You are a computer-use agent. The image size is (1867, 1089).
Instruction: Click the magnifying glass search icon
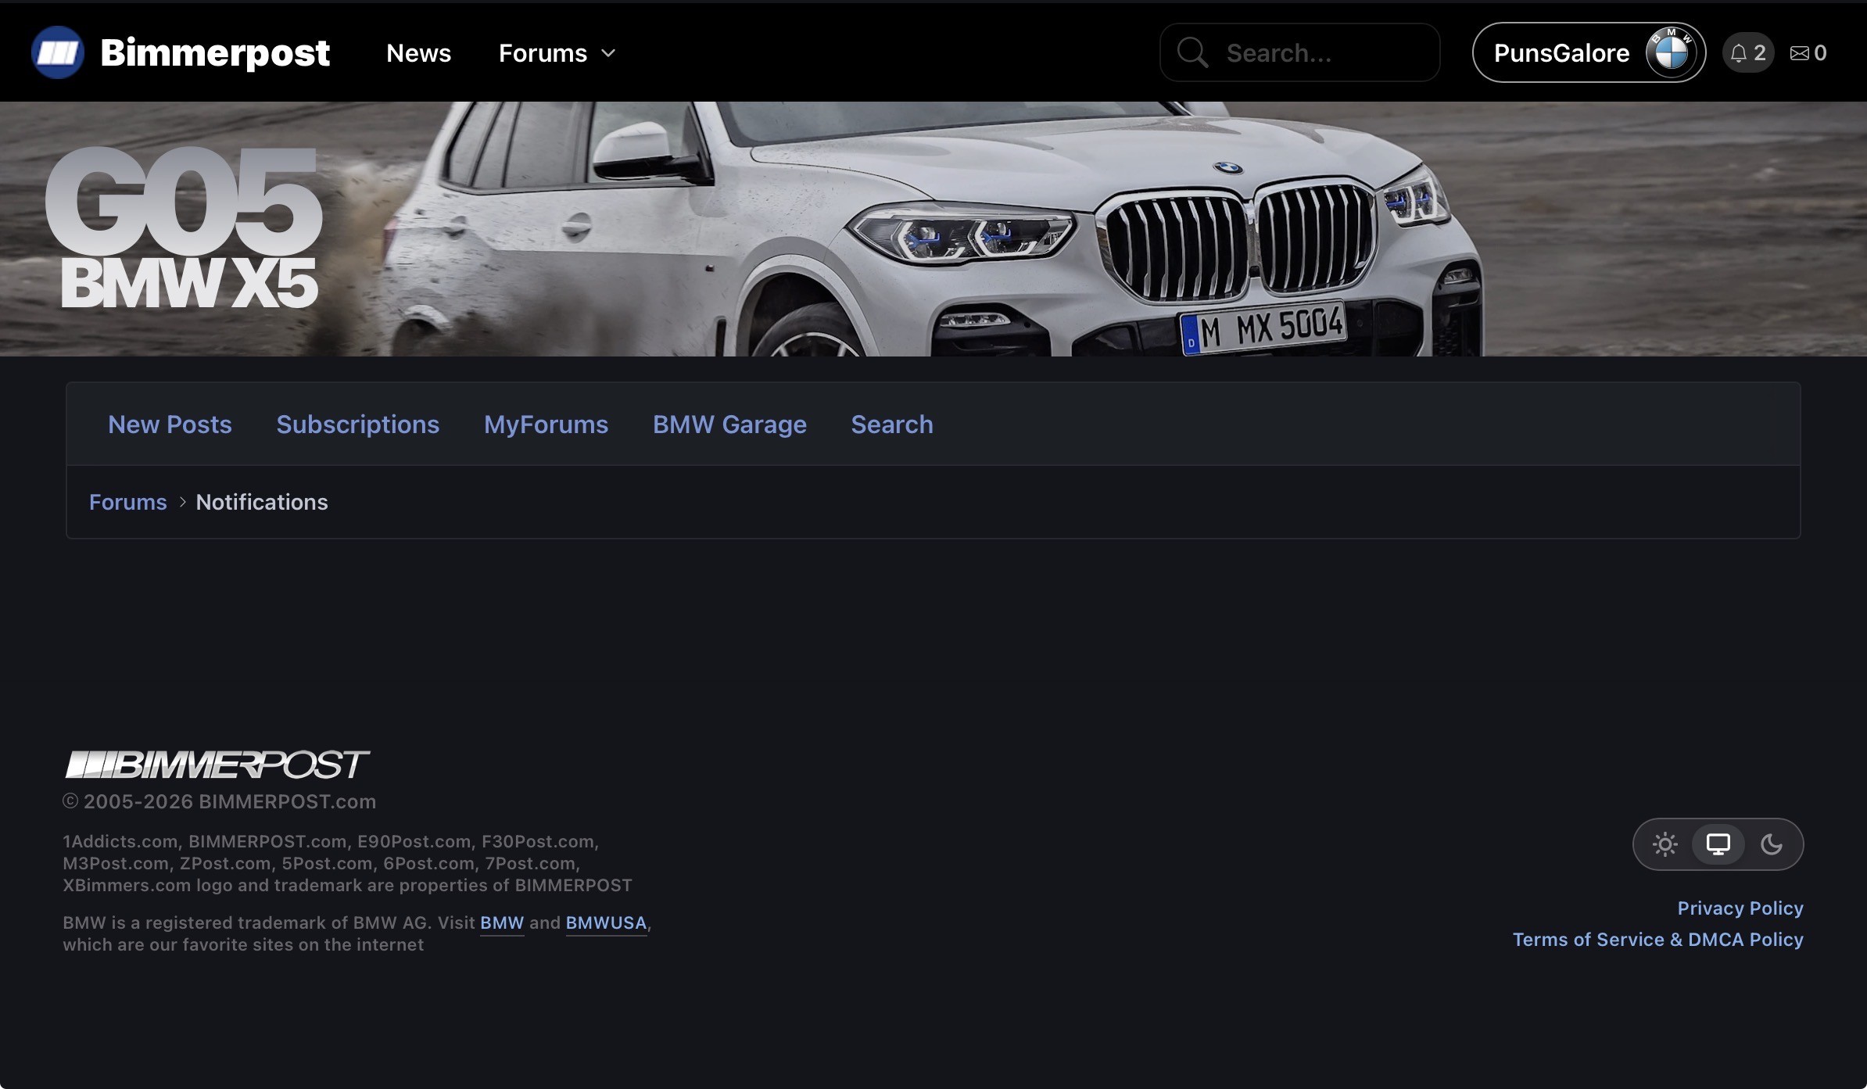pyautogui.click(x=1192, y=52)
